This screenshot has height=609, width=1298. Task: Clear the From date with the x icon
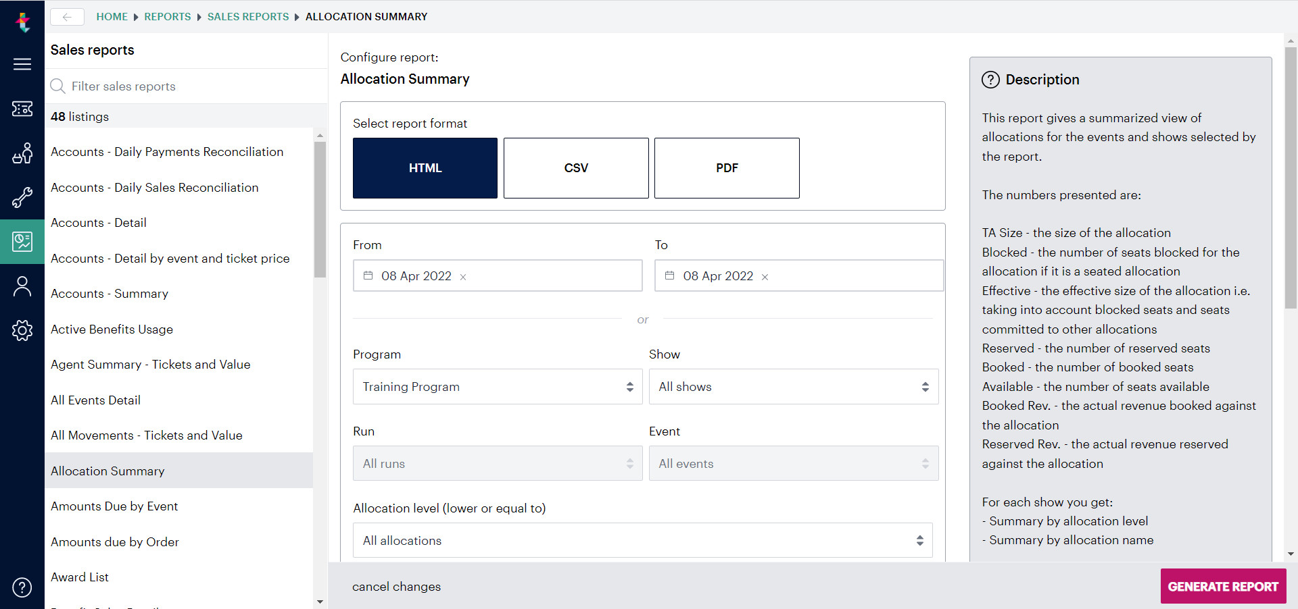pos(464,277)
